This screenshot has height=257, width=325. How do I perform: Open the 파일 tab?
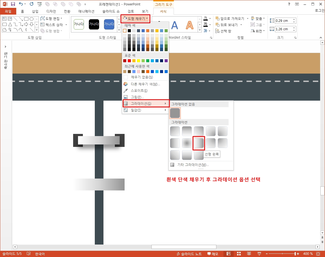point(8,11)
